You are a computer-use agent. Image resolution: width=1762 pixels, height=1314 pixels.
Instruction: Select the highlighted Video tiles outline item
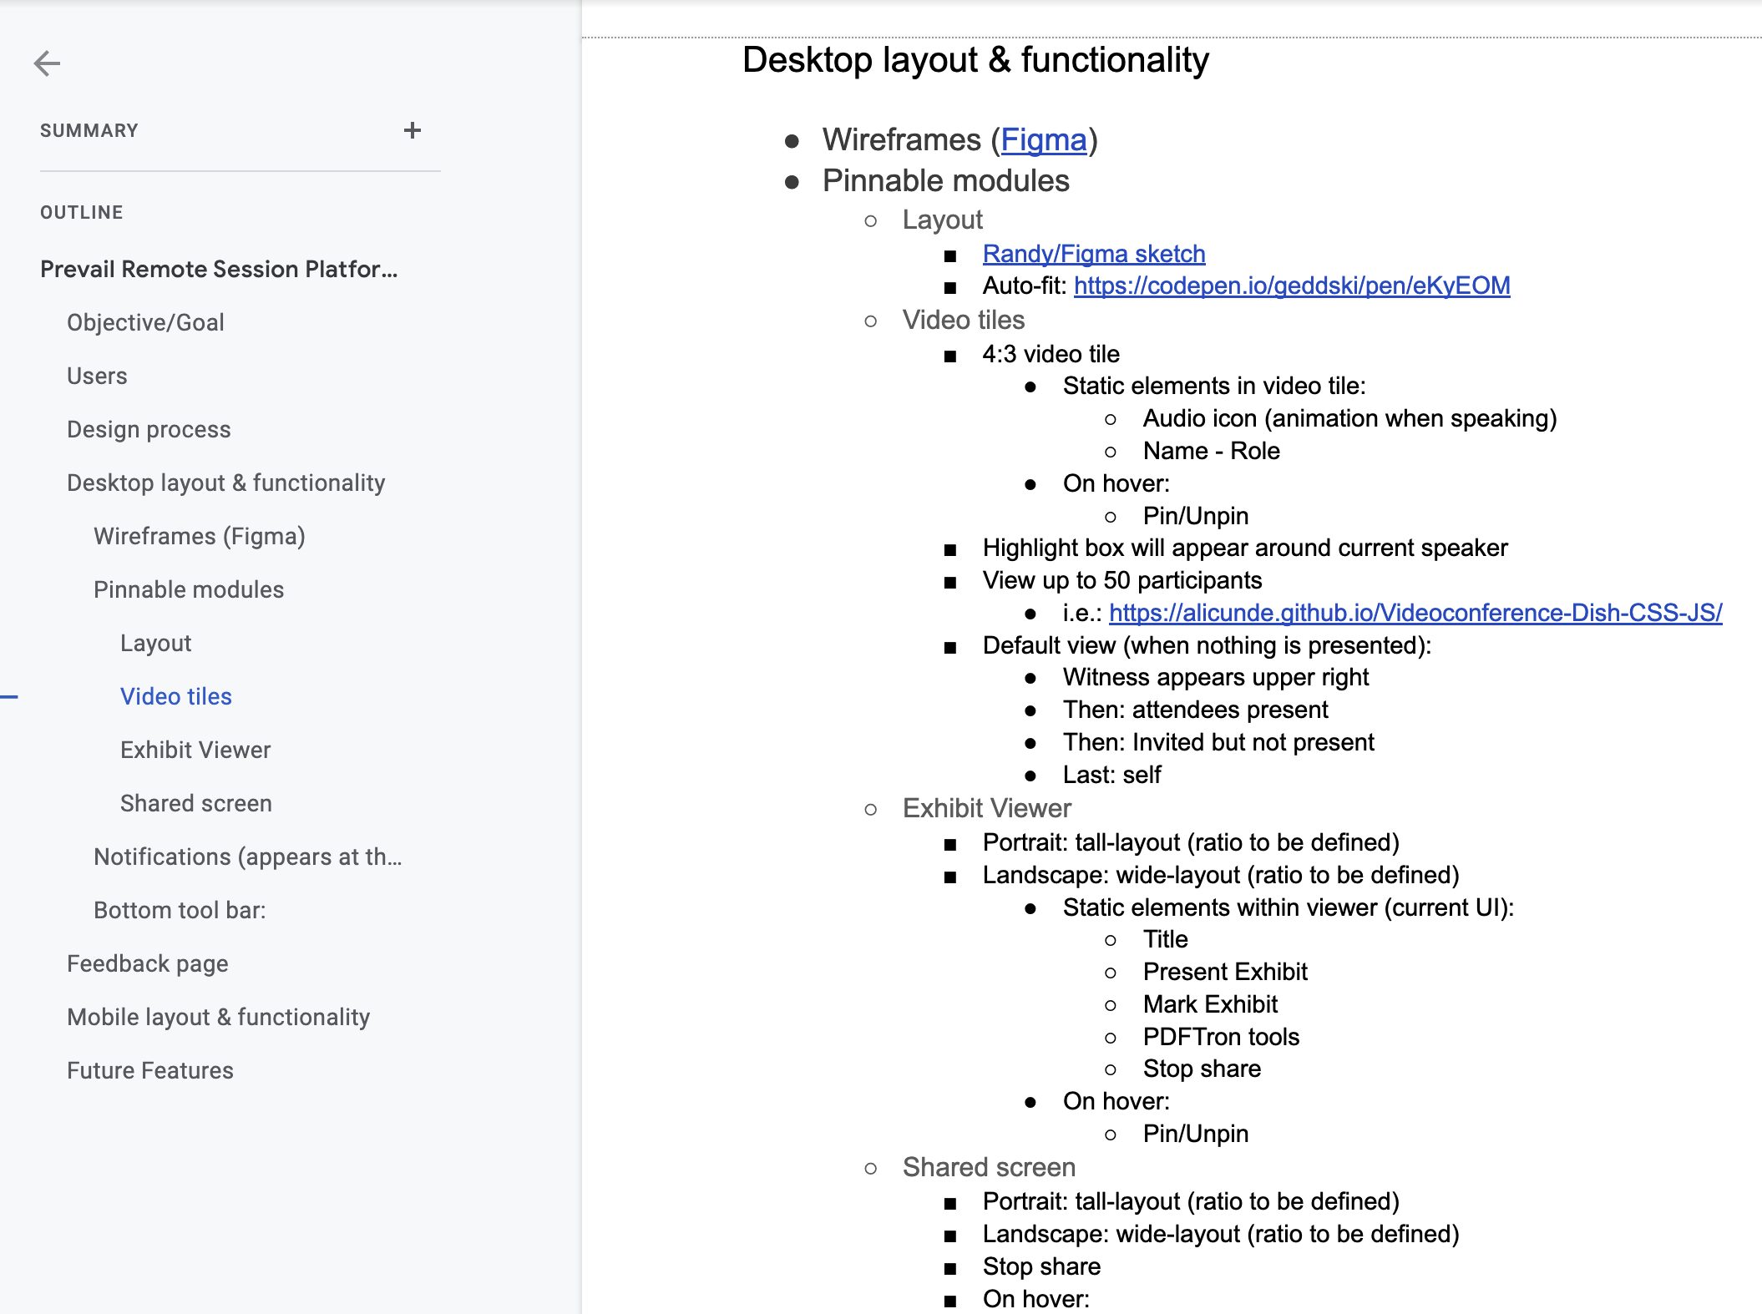click(x=175, y=696)
